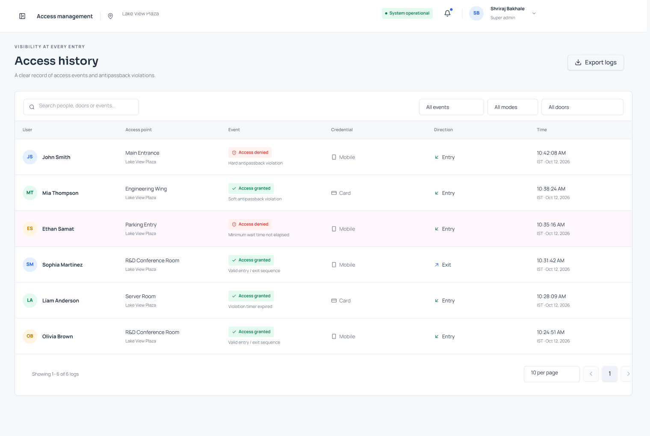Click Sophia Martinez's SM avatar
This screenshot has width=650, height=436.
[x=30, y=264]
